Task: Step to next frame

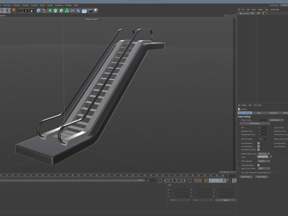Action: [179, 181]
